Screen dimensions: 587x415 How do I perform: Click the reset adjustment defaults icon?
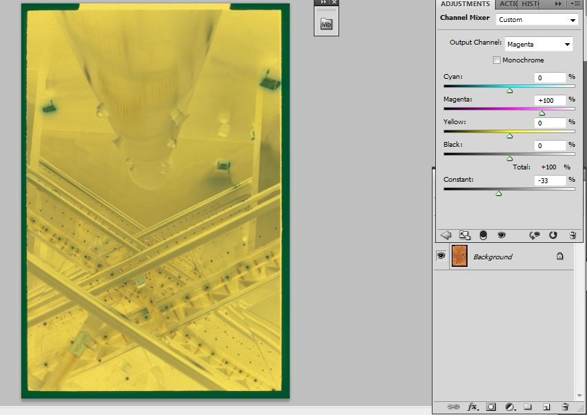pyautogui.click(x=553, y=235)
